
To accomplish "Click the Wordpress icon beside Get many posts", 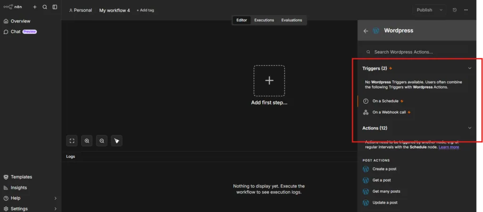I will (x=366, y=191).
